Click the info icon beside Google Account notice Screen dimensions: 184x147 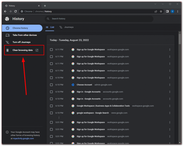click(x=7, y=132)
